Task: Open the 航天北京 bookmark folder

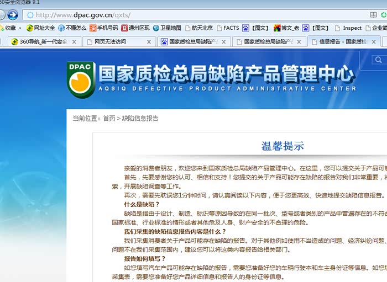Action: pyautogui.click(x=198, y=28)
